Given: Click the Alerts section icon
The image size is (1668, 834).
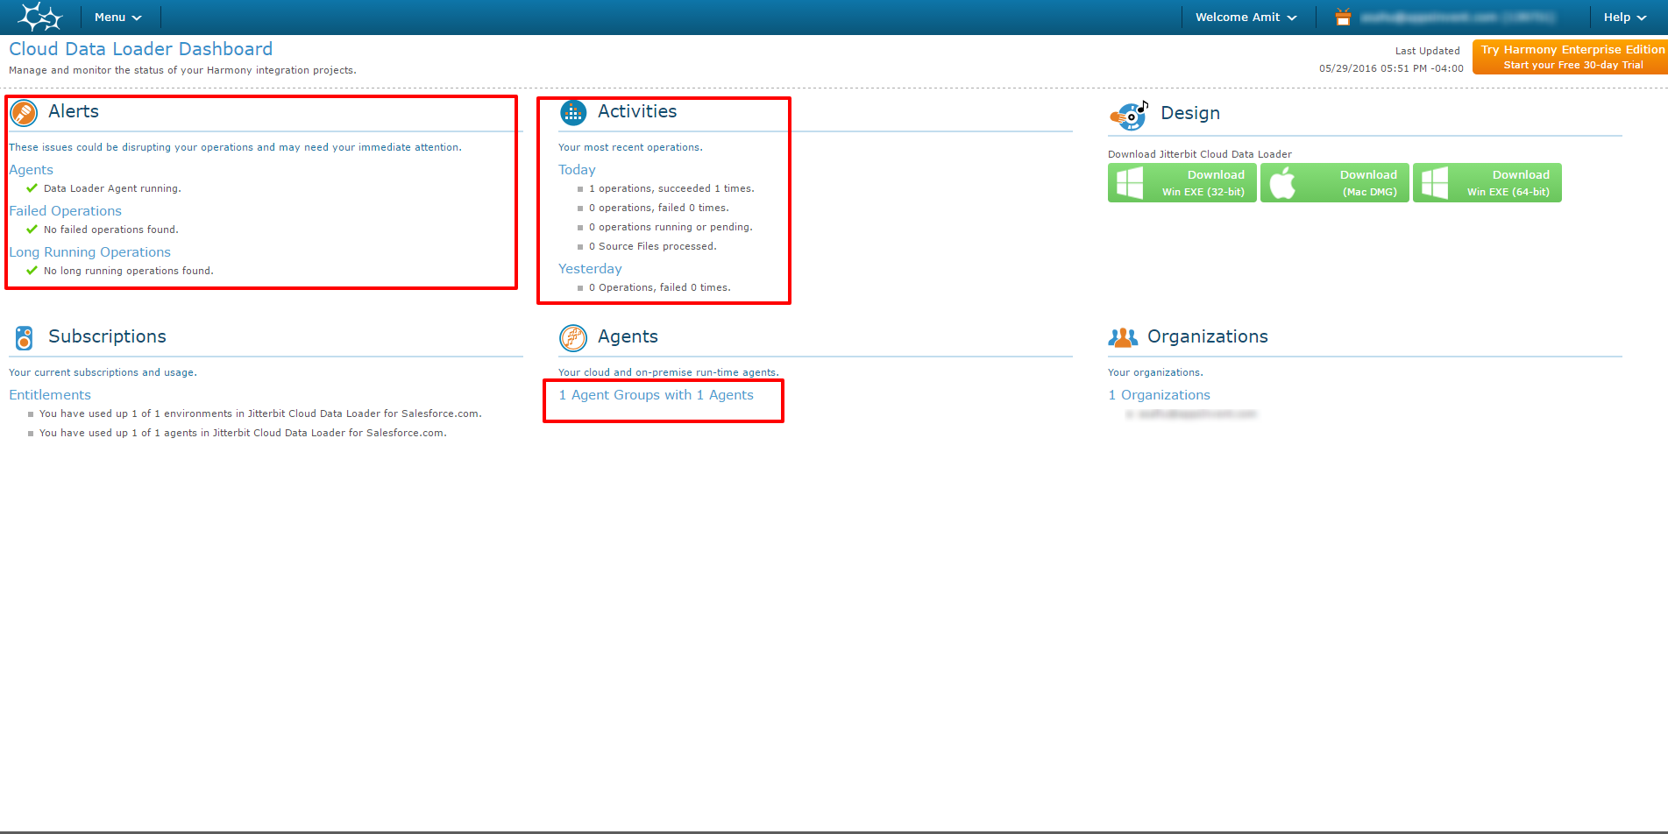Looking at the screenshot, I should (x=24, y=113).
